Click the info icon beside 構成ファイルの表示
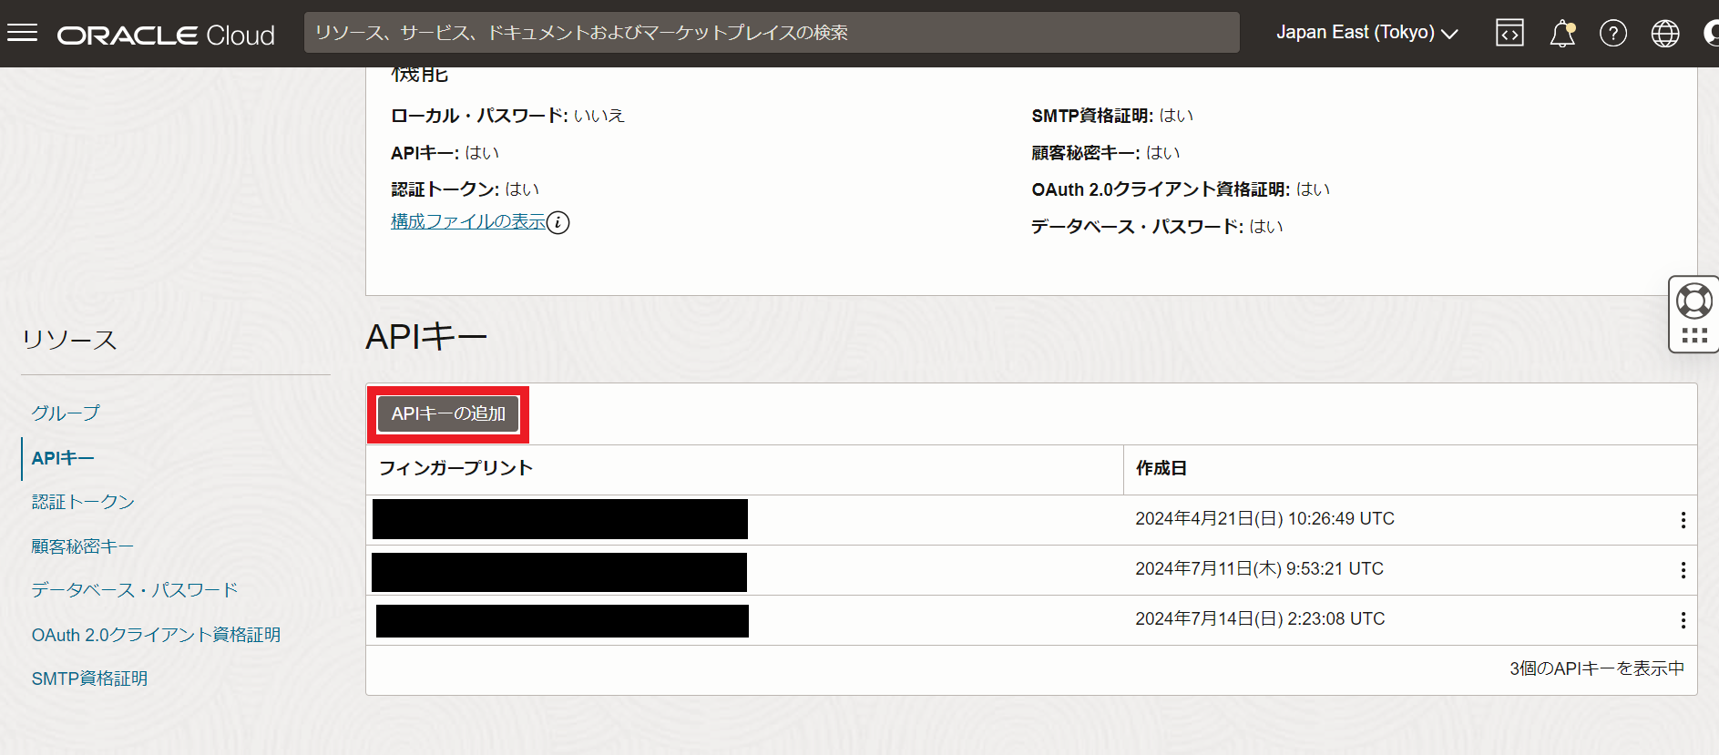Image resolution: width=1719 pixels, height=755 pixels. [558, 222]
